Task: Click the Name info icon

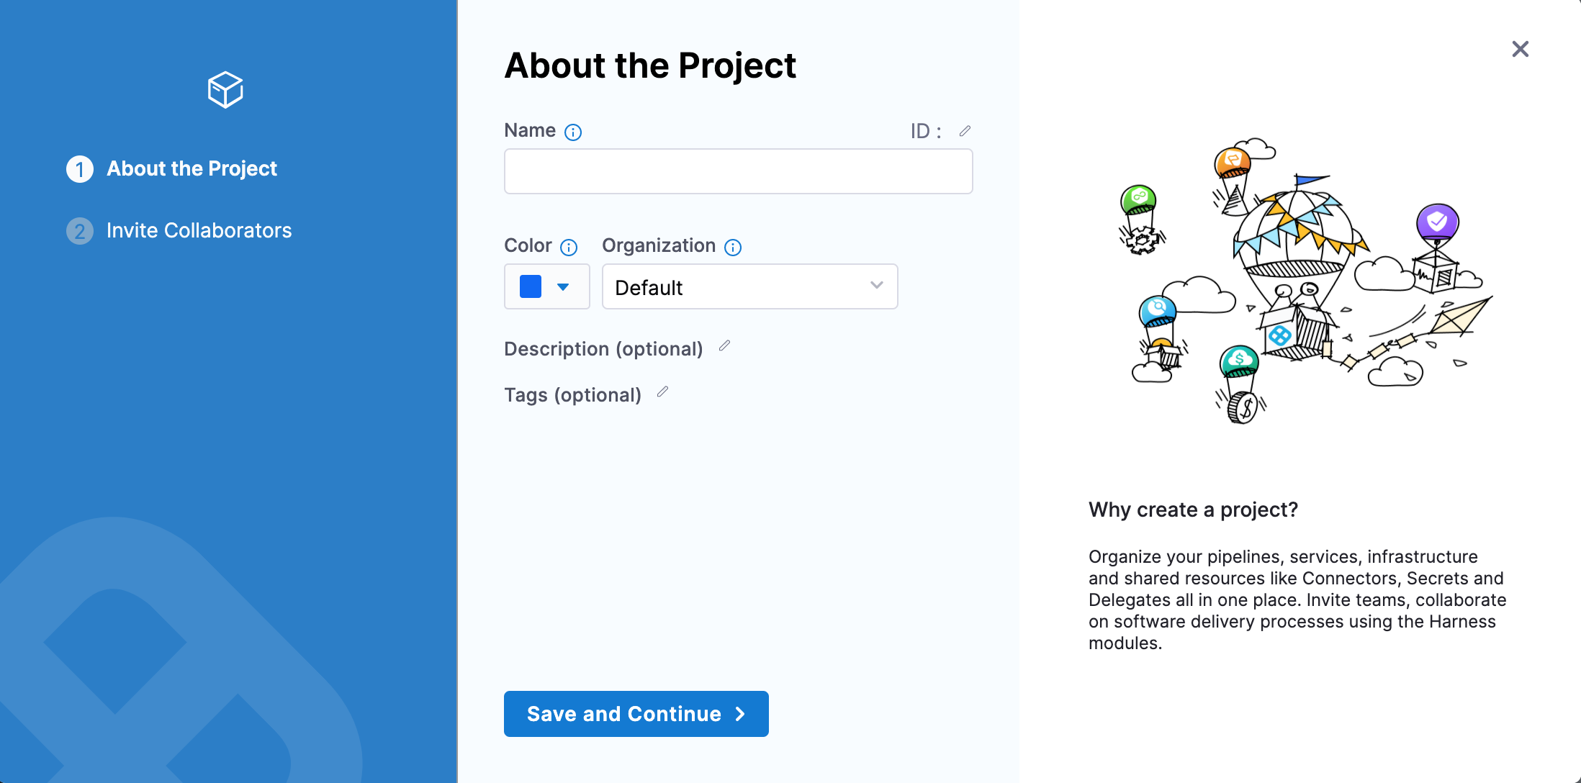Action: pos(573,132)
